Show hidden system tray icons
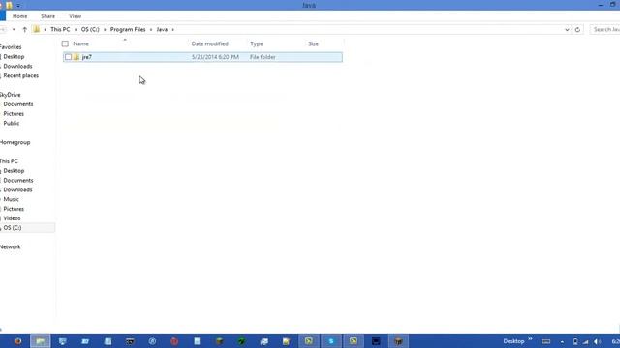The image size is (620, 348). click(562, 341)
